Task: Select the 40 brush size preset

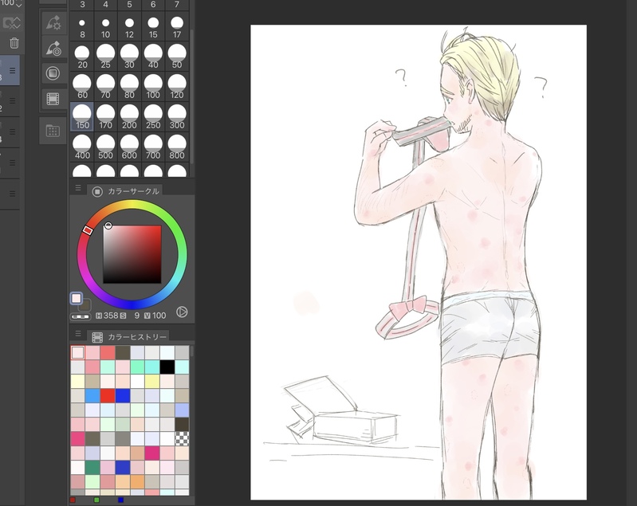Action: pos(153,57)
